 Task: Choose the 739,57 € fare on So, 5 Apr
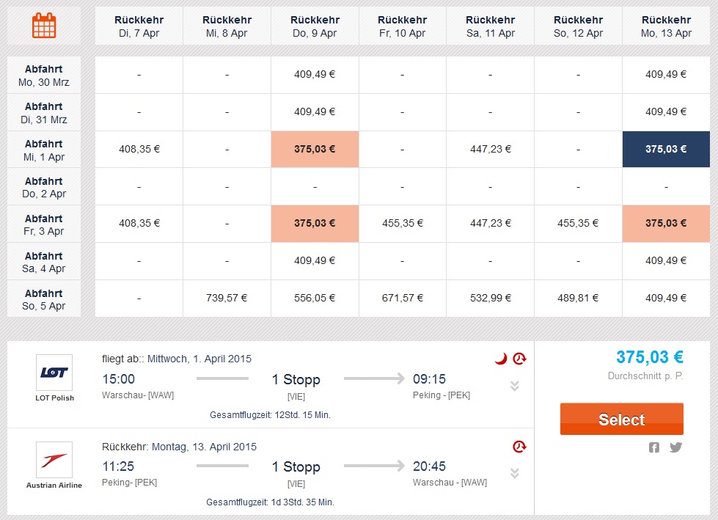coord(227,298)
